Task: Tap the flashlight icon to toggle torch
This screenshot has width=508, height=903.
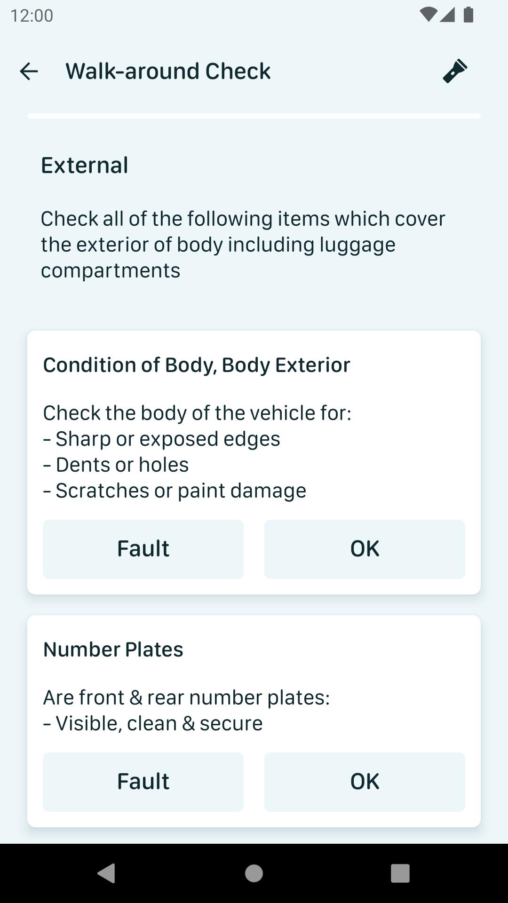Action: 455,71
